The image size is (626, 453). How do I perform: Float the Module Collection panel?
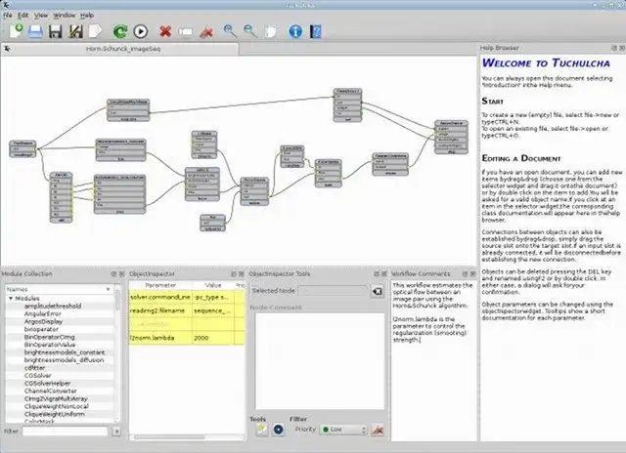113,274
